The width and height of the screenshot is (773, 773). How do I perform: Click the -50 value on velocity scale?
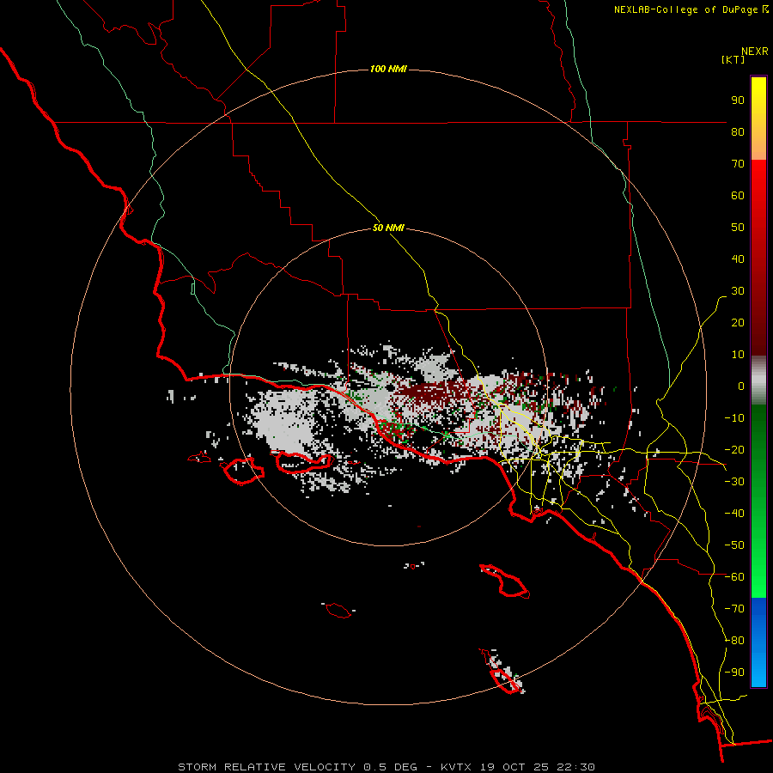tap(734, 545)
